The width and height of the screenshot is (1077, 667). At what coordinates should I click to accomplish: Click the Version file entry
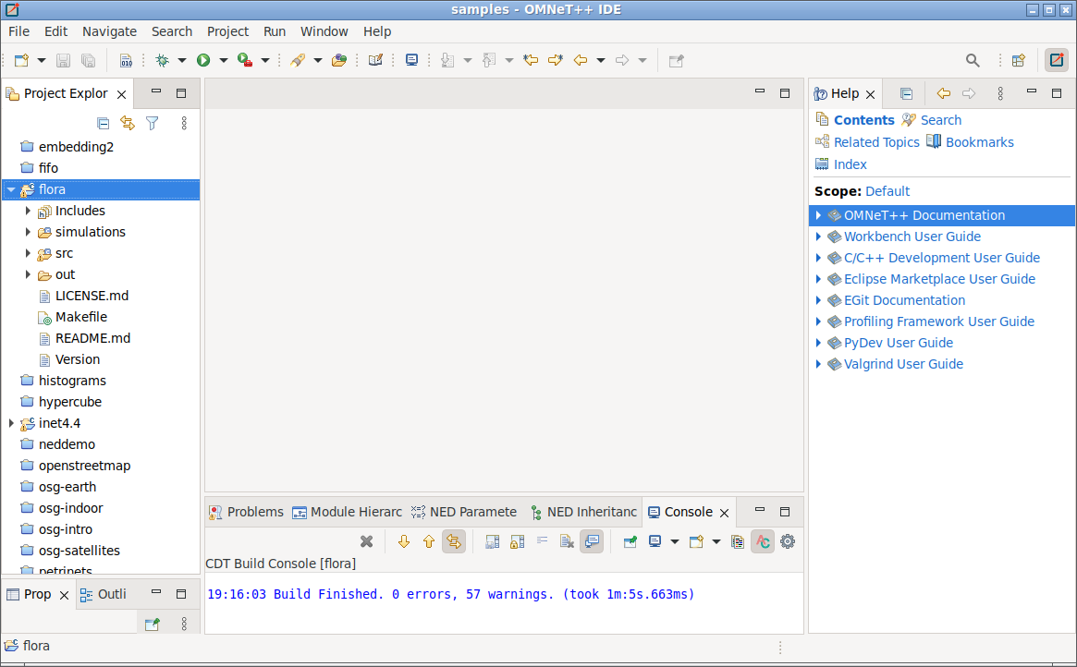tap(77, 359)
